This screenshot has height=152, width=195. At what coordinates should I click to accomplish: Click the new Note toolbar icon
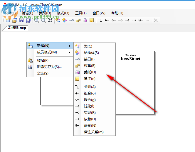(x=92, y=20)
